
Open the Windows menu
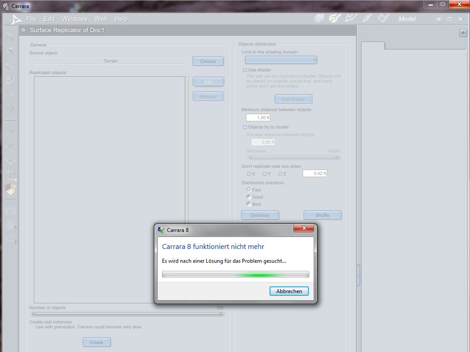click(x=75, y=19)
